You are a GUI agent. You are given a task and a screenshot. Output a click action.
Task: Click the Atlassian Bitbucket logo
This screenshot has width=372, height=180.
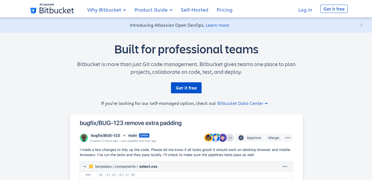pyautogui.click(x=52, y=9)
